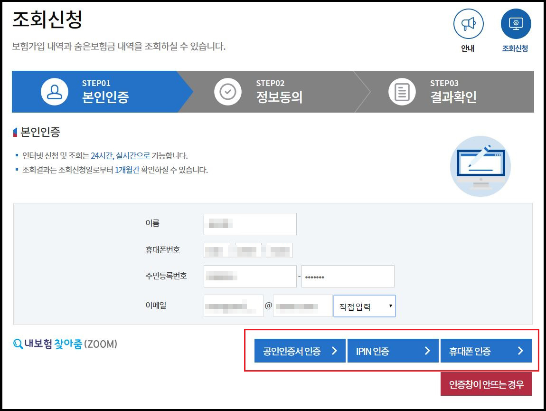Image resolution: width=546 pixels, height=411 pixels.
Task: Select the STEP02 정보동의 checkmark icon
Action: coord(228,92)
